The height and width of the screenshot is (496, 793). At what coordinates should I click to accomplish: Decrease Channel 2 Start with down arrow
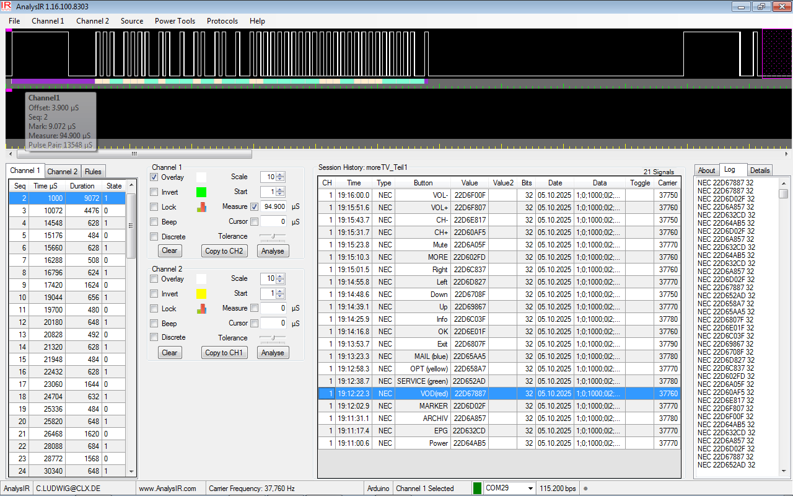[281, 296]
